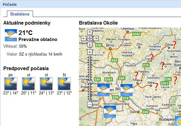Pan the map up with arrow button
The height and width of the screenshot is (126, 181).
90,32
